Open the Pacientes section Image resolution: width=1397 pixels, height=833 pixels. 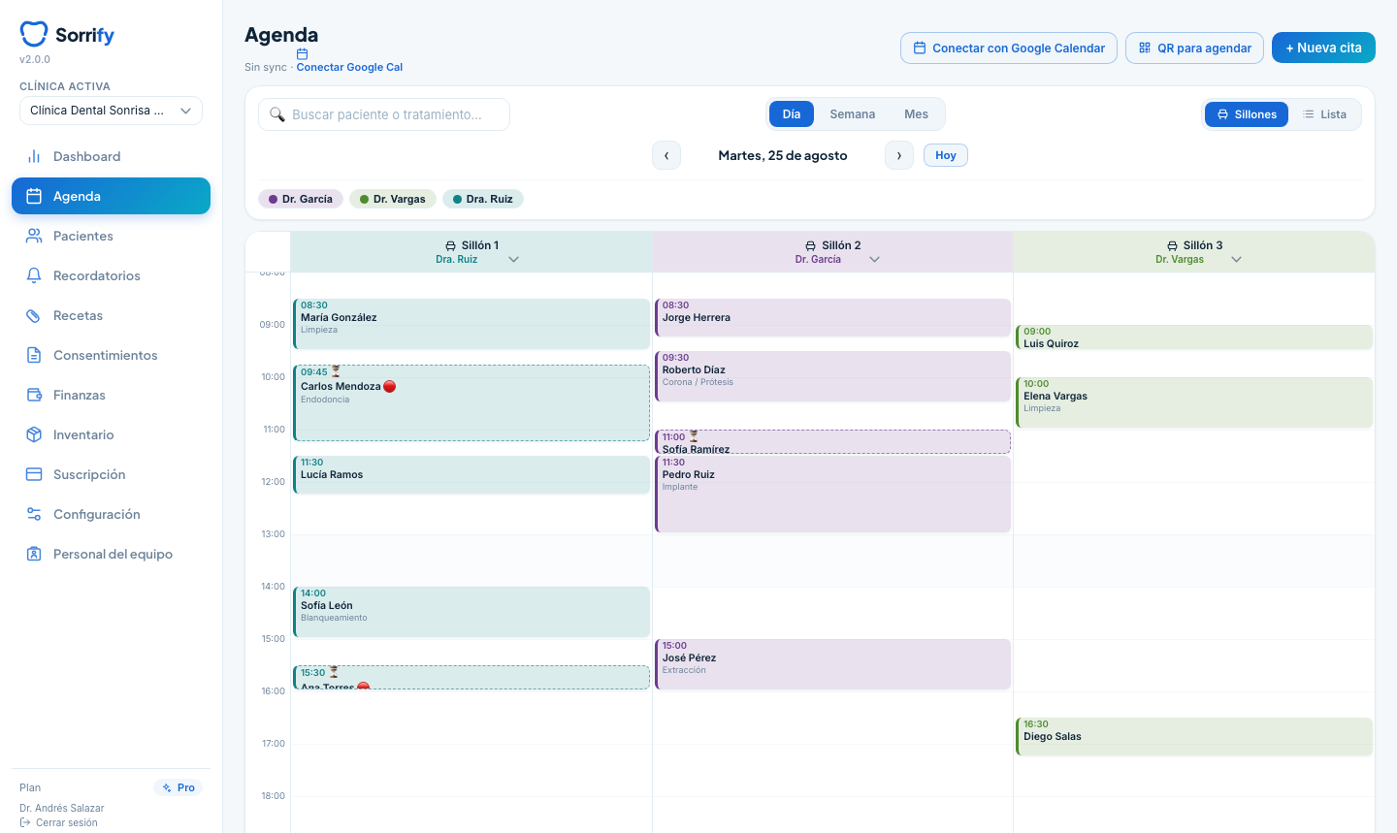[x=111, y=236]
